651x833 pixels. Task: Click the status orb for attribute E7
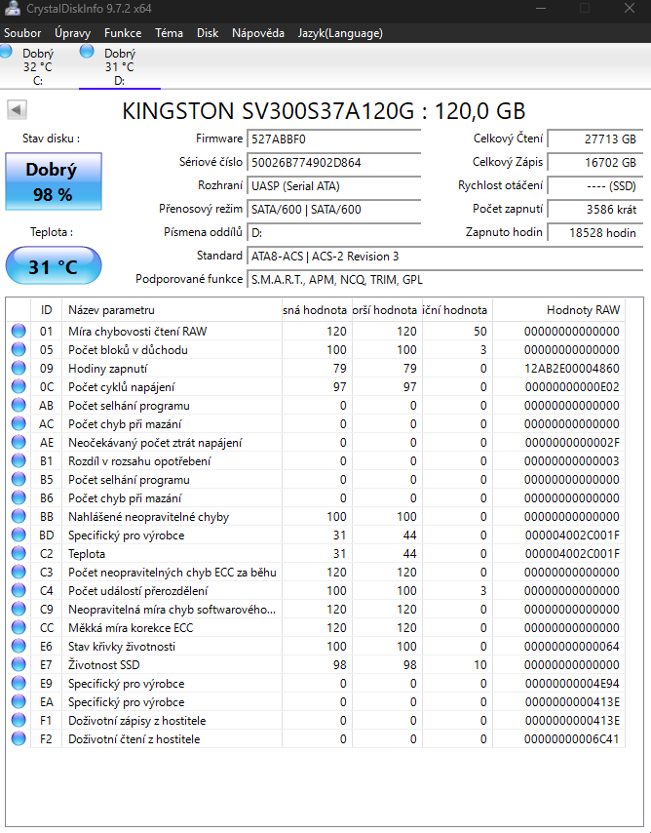19,664
